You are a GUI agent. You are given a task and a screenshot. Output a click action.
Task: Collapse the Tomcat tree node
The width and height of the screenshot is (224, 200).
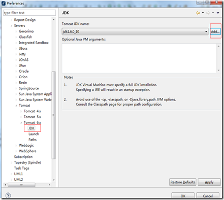coord(16,106)
